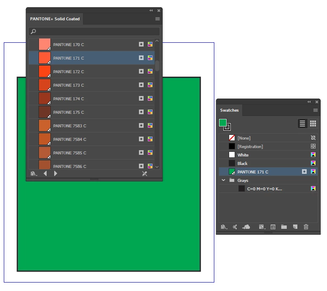Switch Swatches to list view
Viewport: 327px width, 291px height.
(302, 124)
